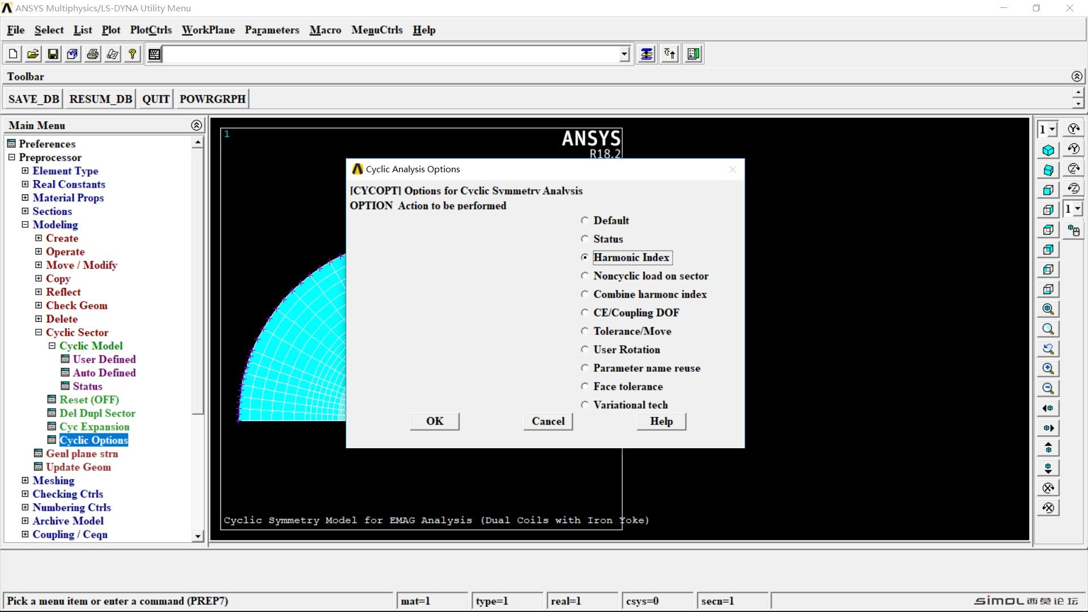The width and height of the screenshot is (1088, 612).
Task: Click the Back Up zoom icon
Action: [1048, 348]
